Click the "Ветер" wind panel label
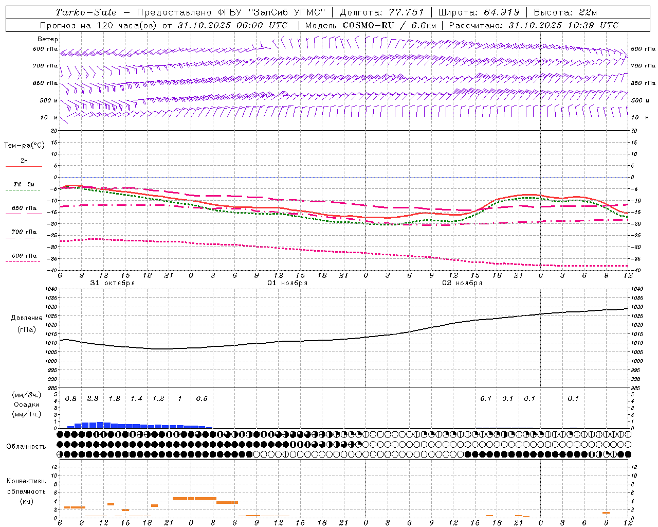 coord(48,39)
